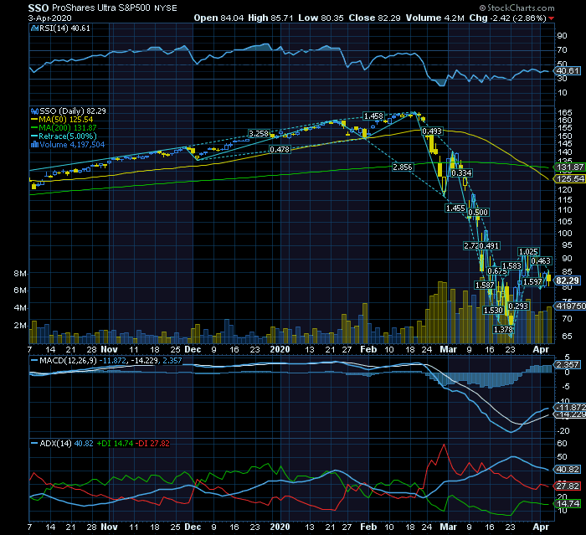Click the 1.025 retracement label
Image resolution: width=586 pixels, height=535 pixels.
pos(528,252)
